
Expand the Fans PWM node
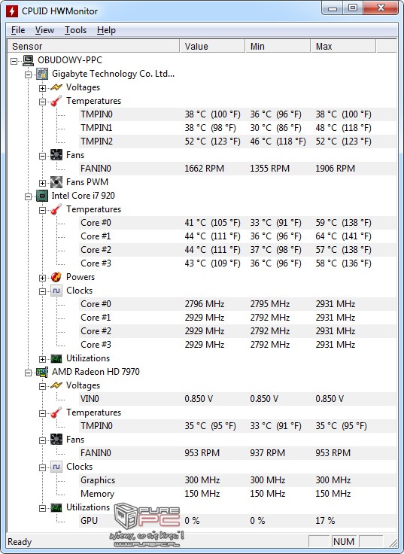[x=42, y=183]
